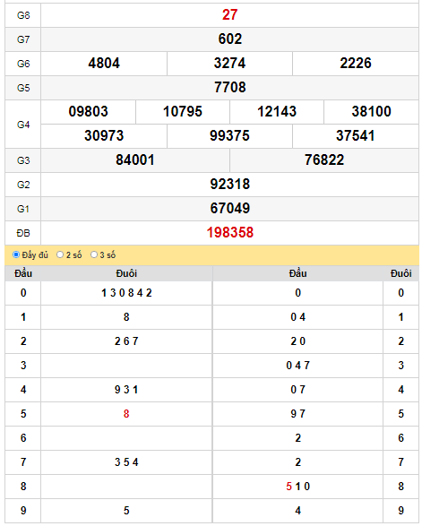Click the G5 prize number 7708
The image size is (422, 526).
229,88
